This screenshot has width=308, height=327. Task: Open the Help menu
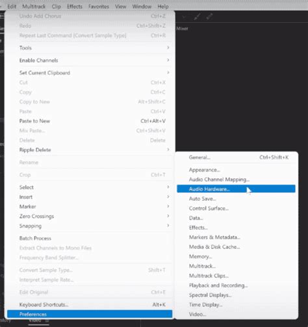163,7
